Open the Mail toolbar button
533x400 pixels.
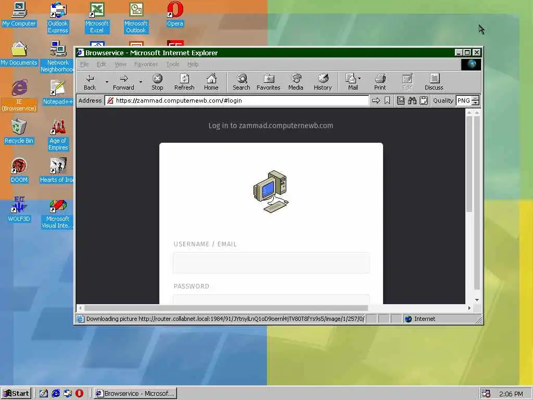351,82
